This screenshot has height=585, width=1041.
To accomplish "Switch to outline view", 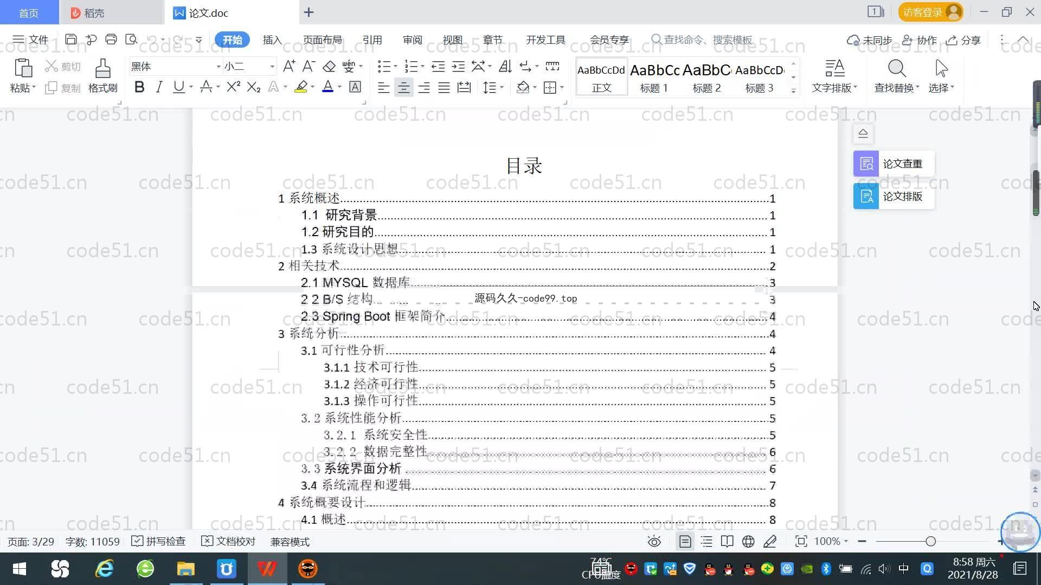I will click(x=706, y=542).
